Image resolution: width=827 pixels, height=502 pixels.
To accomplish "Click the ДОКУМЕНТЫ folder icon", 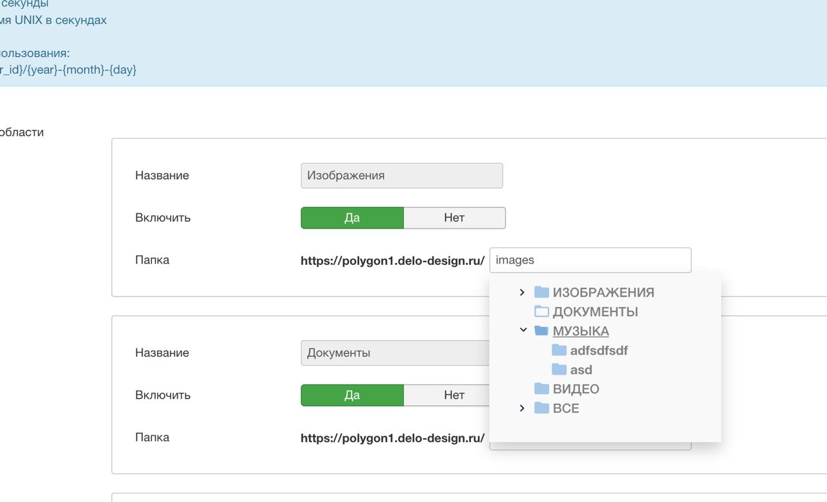I will tap(541, 311).
